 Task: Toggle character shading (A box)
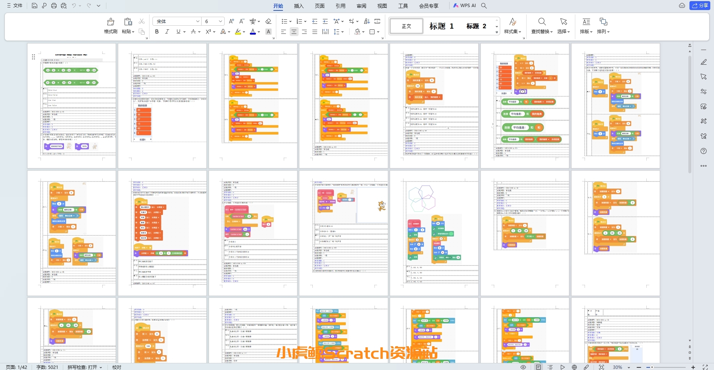268,32
